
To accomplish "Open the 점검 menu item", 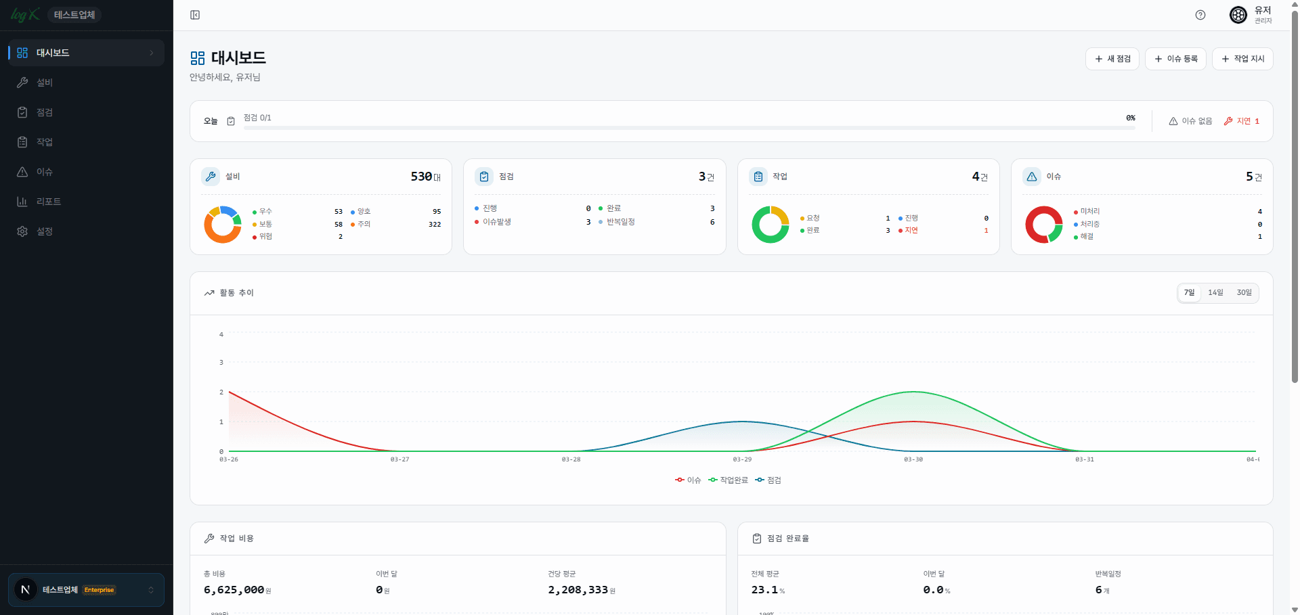I will [87, 112].
